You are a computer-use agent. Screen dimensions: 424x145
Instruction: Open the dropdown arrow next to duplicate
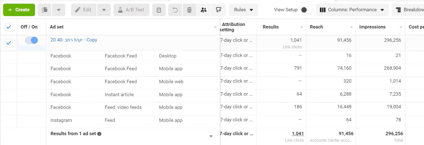point(59,10)
